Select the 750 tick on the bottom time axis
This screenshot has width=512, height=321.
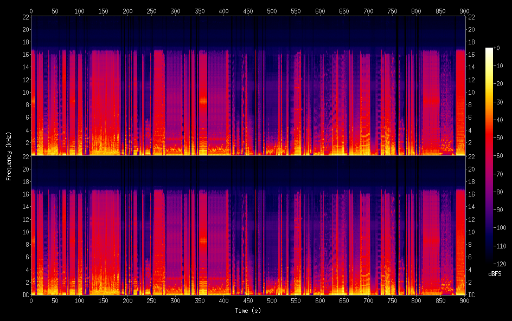[392, 300]
